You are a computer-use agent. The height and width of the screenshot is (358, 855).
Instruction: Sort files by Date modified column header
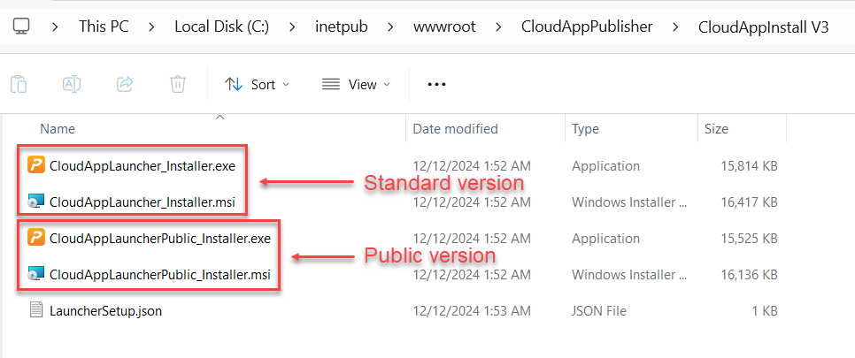455,129
